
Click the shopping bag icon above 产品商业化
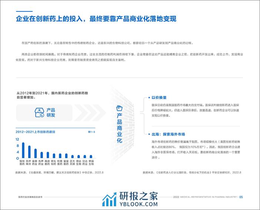click(119, 108)
